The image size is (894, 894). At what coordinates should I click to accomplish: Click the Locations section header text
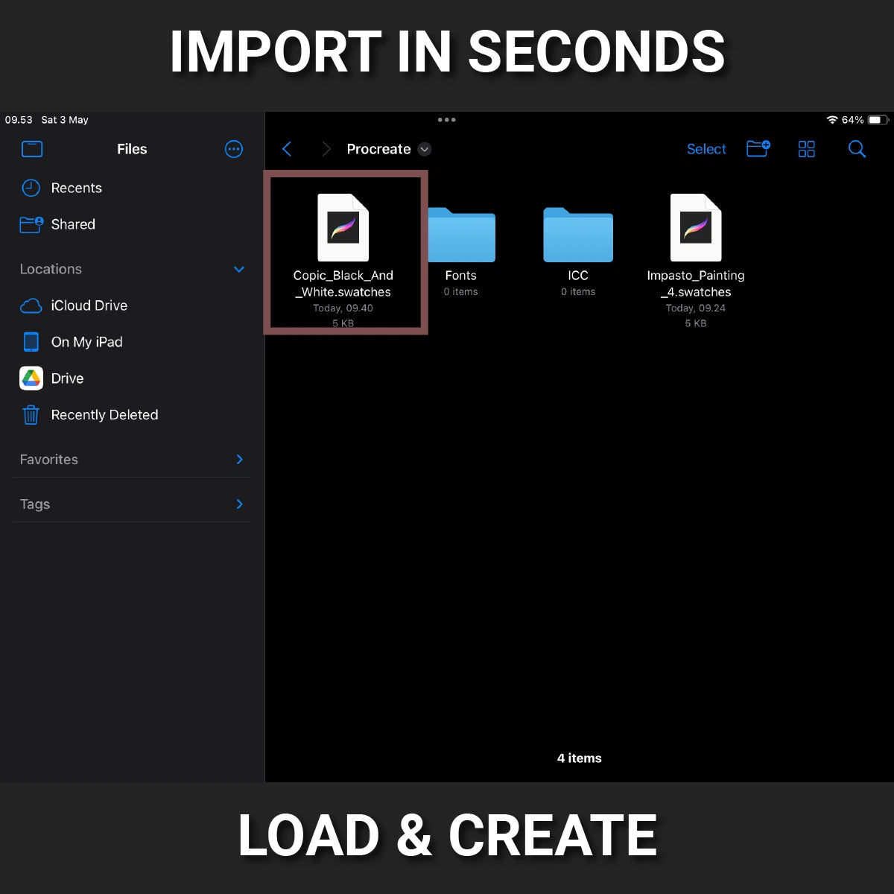point(51,269)
